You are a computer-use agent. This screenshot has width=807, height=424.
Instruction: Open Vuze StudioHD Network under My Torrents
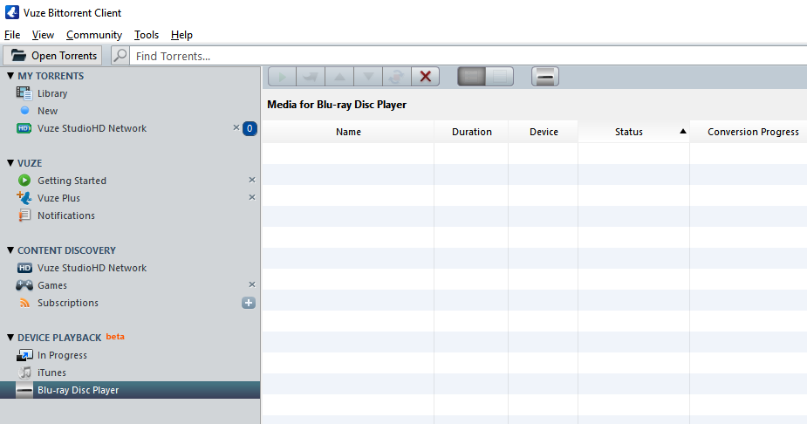(92, 128)
